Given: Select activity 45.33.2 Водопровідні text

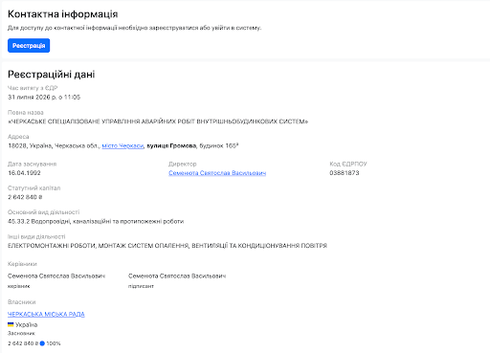Looking at the screenshot, I should [x=96, y=221].
